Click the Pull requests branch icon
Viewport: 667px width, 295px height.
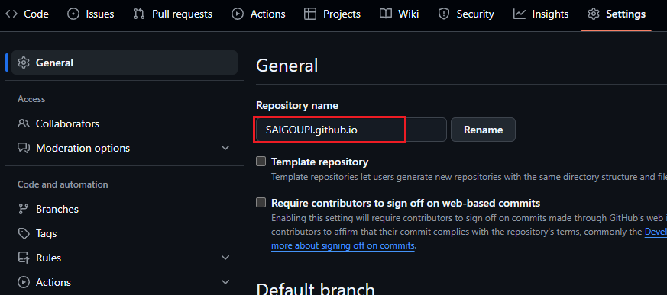pos(139,14)
